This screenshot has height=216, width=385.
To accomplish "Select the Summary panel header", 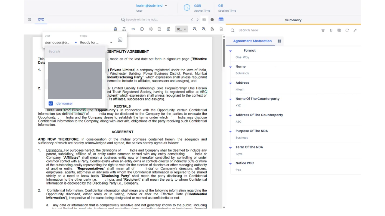I will click(x=293, y=20).
